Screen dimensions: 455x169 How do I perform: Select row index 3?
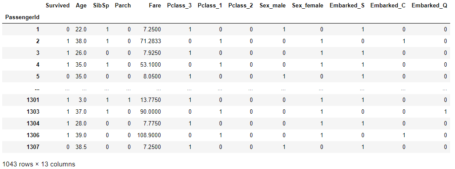click(38, 53)
